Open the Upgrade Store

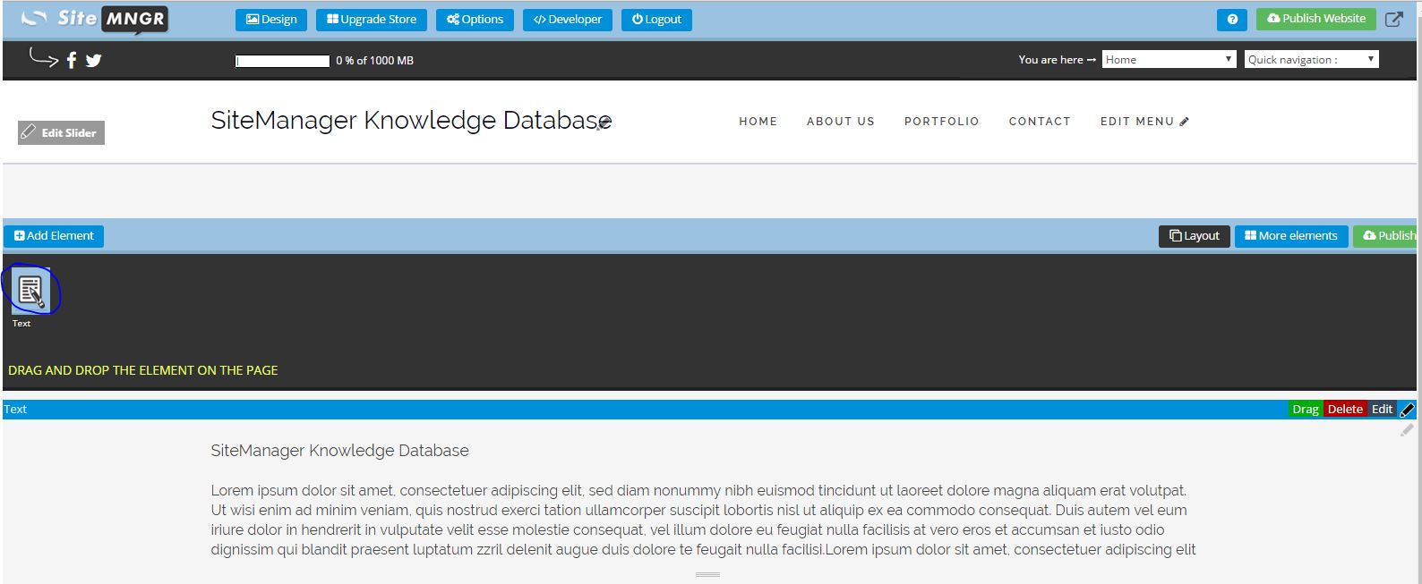372,20
